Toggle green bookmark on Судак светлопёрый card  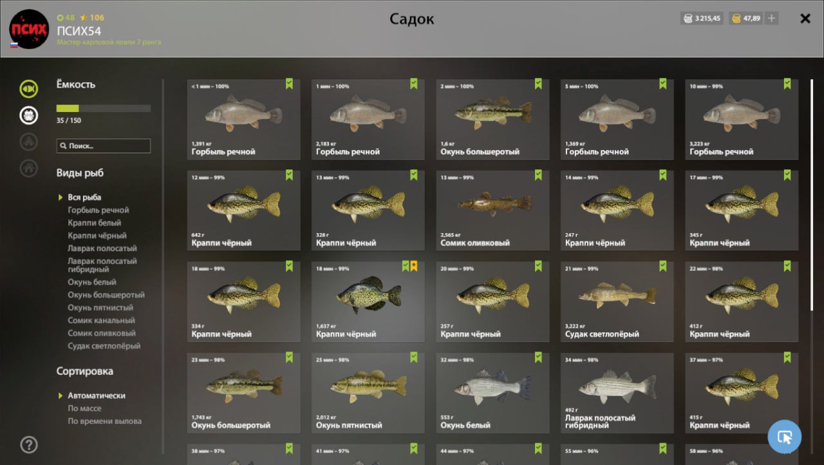(663, 266)
